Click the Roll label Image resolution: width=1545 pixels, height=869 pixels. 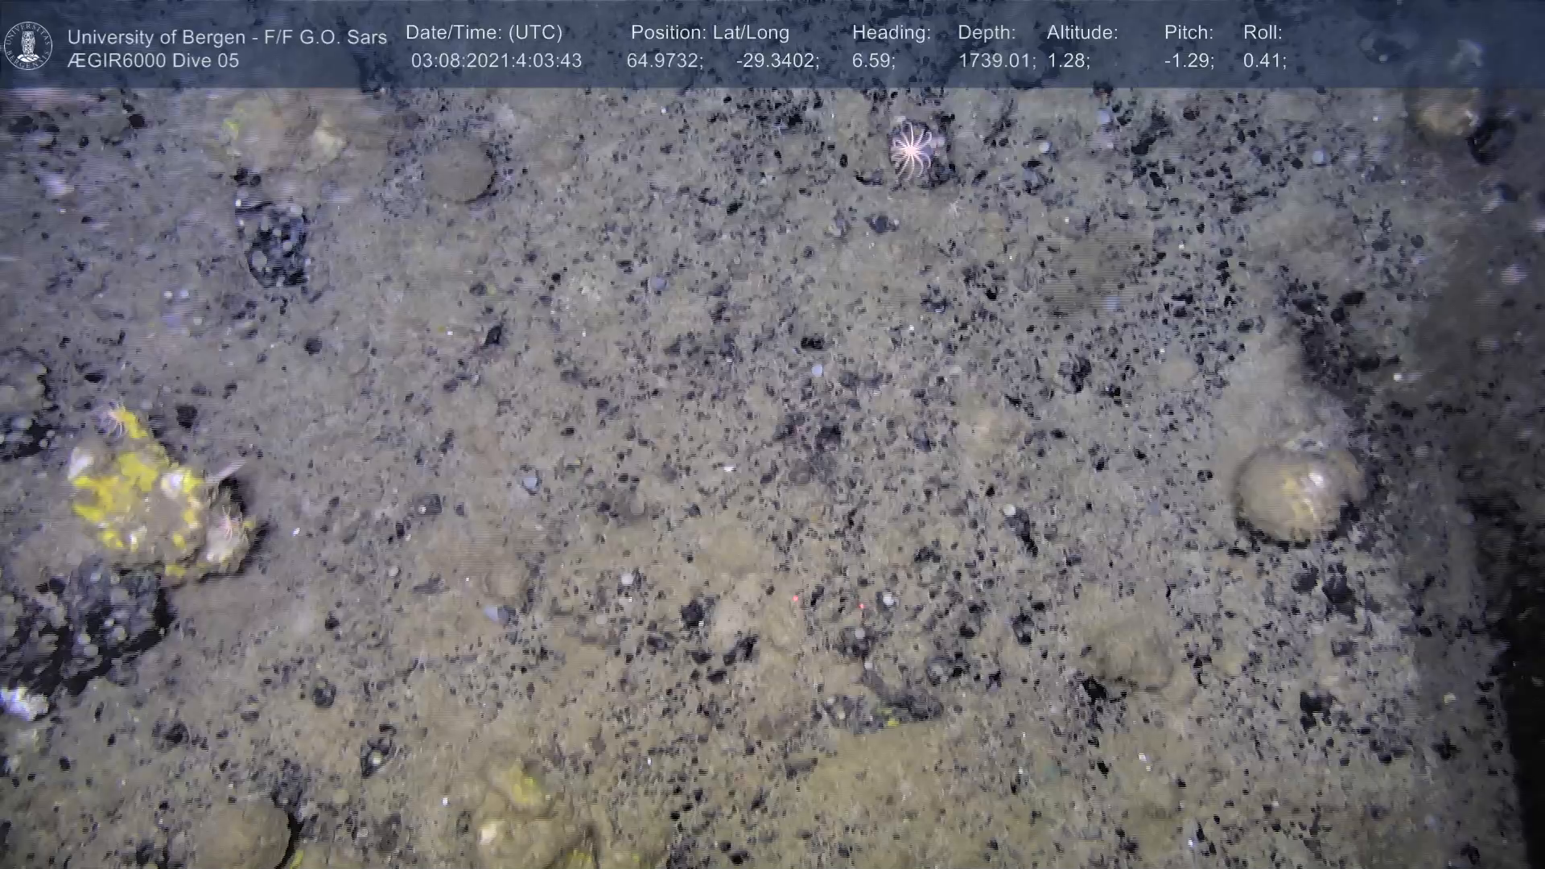(x=1263, y=33)
